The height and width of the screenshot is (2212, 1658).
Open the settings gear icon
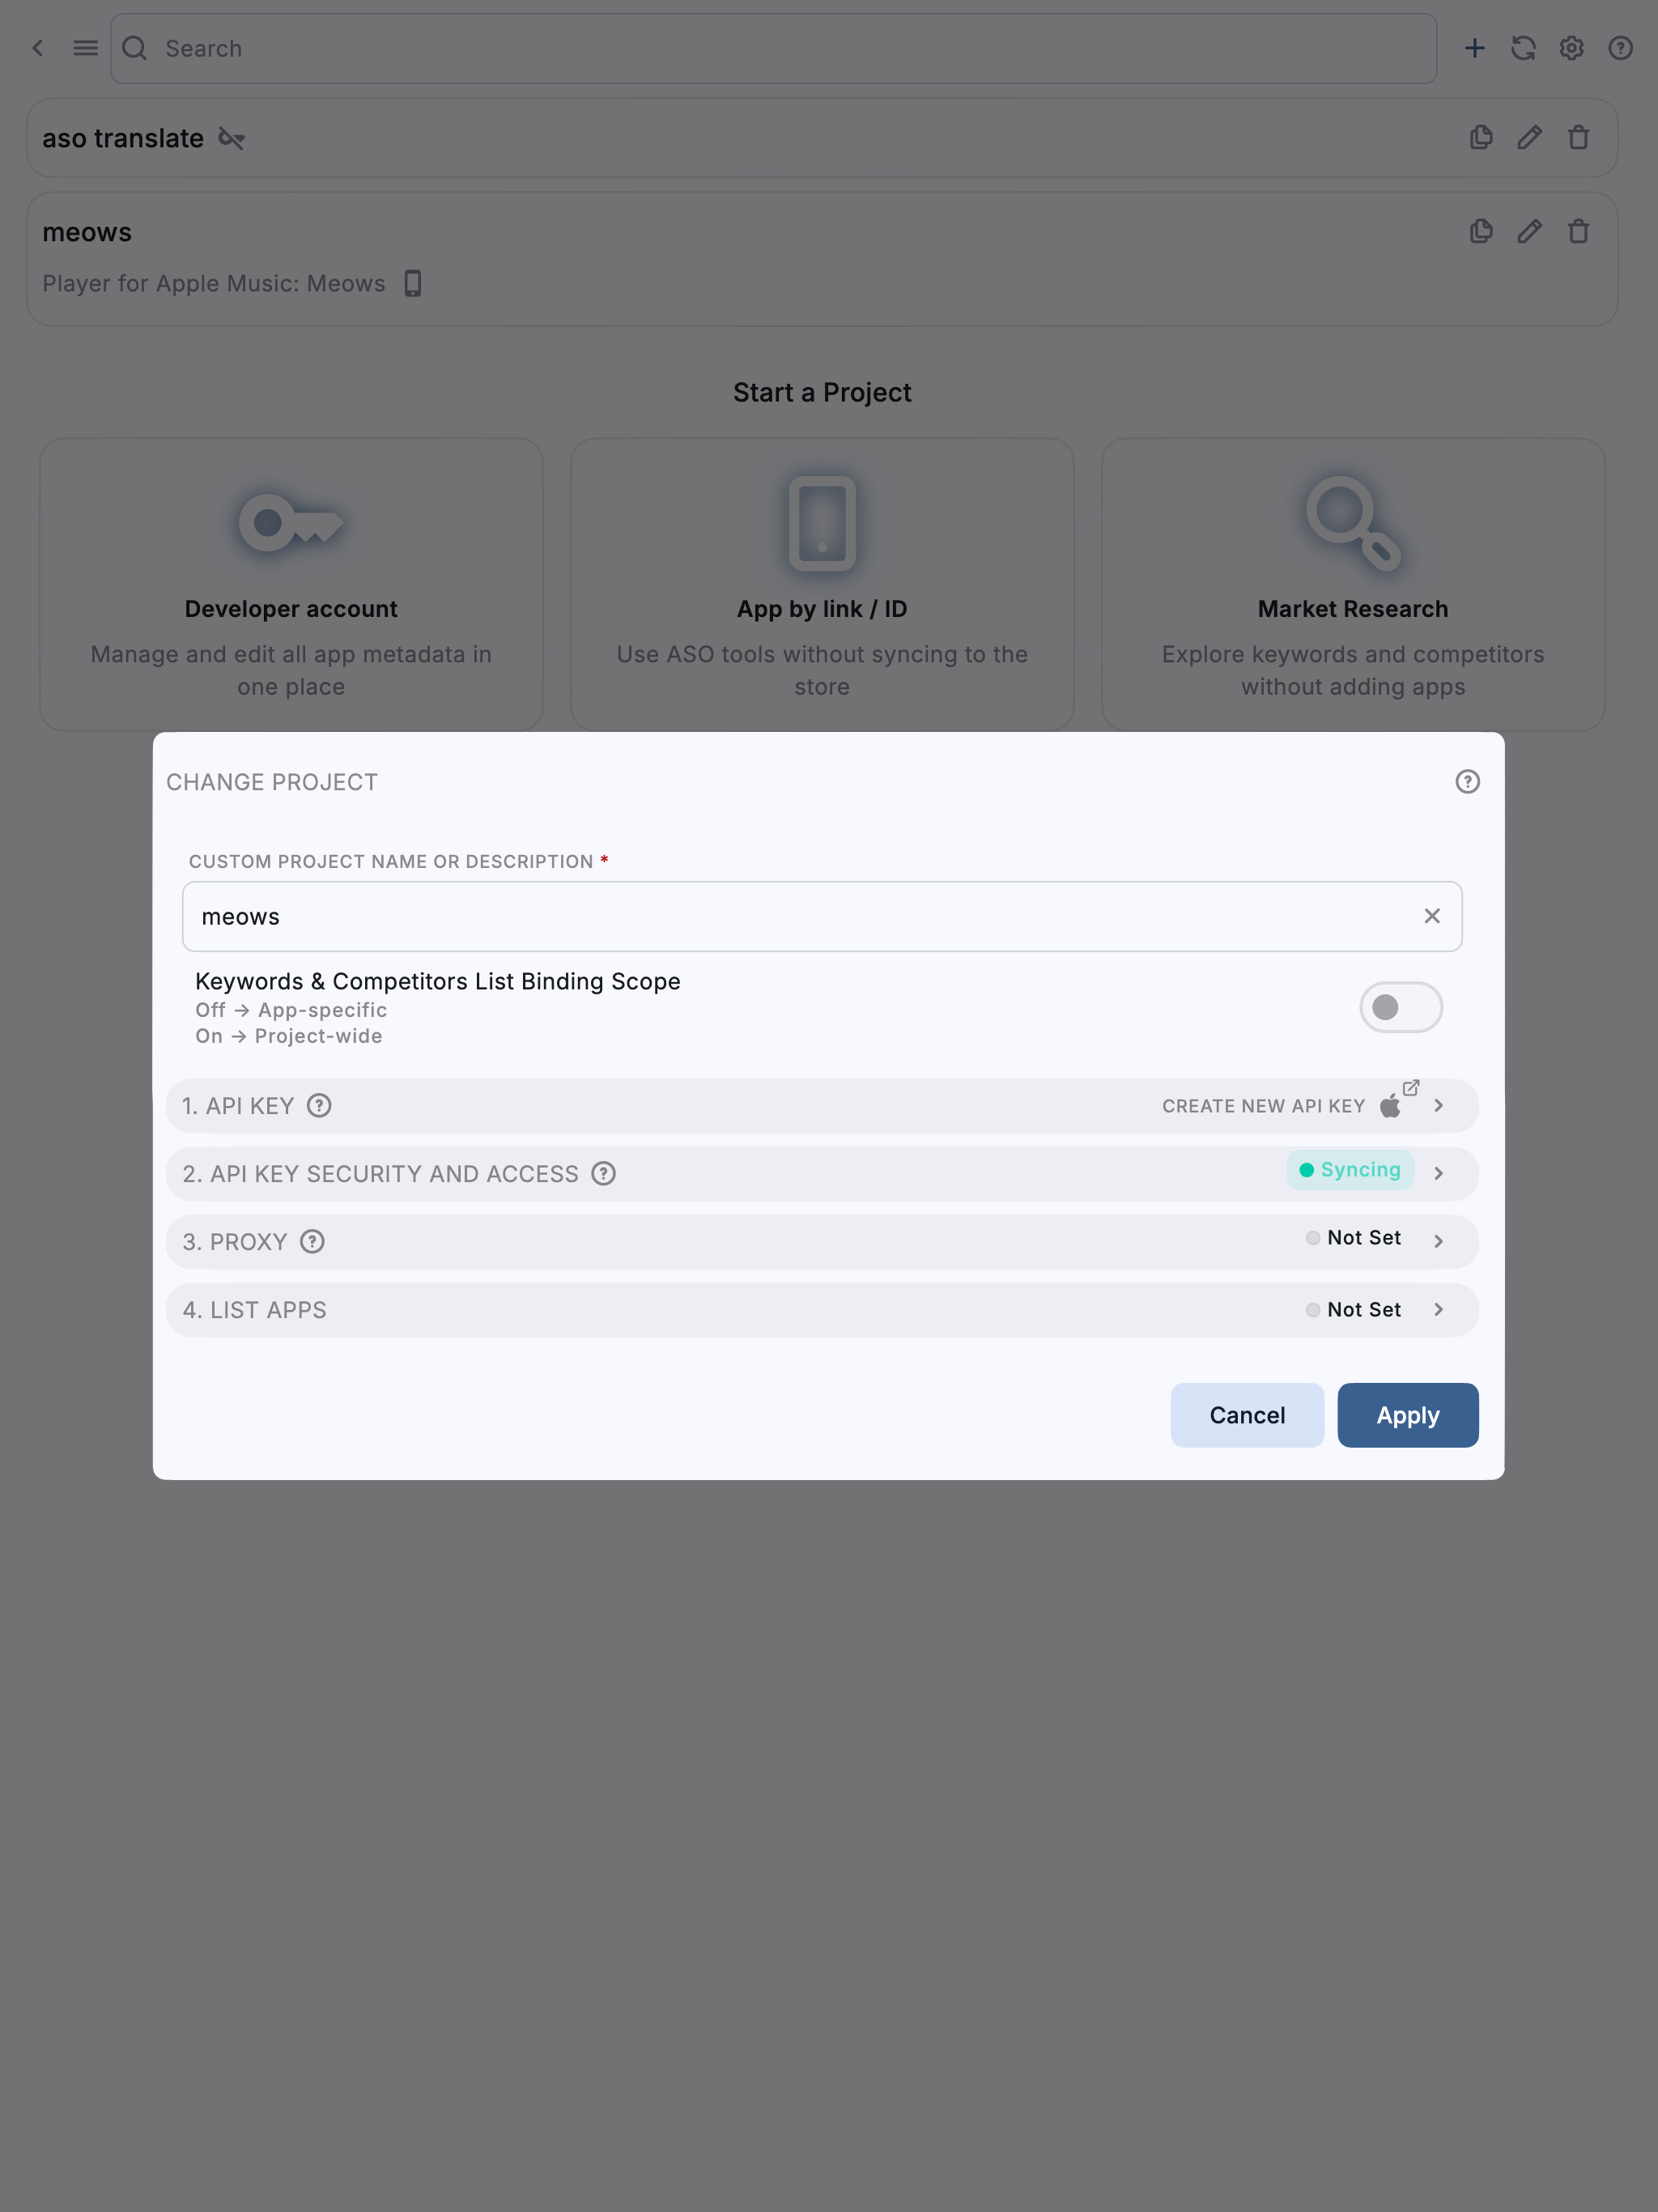(x=1572, y=48)
